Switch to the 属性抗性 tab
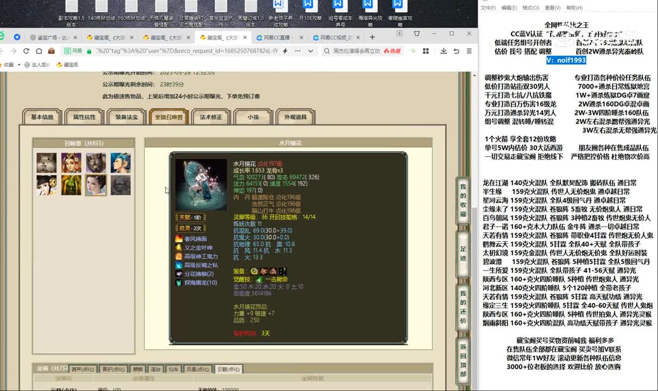Viewport: 658px width, 391px height. 84,117
